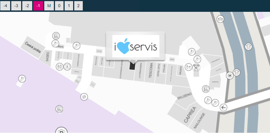The width and height of the screenshot is (270, 133).
Task: Select the Kadeřnictví Klier store
Action: [78, 61]
